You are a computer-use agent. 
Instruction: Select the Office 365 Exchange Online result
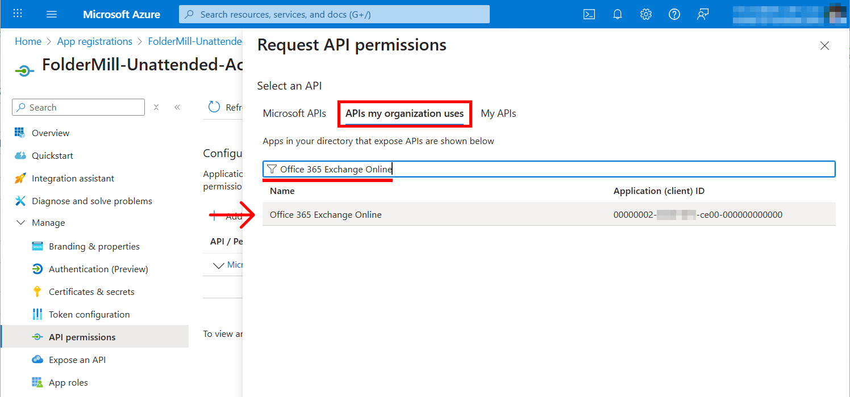click(x=326, y=214)
